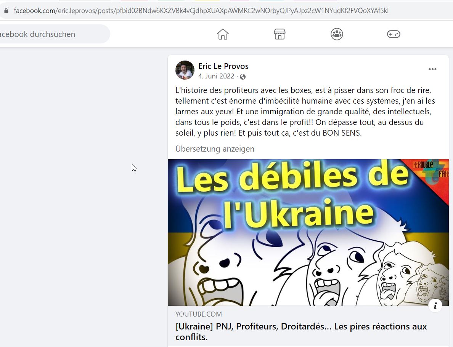Screen dimensions: 453x347
Task: Open post options three-dots menu
Action: 432,69
